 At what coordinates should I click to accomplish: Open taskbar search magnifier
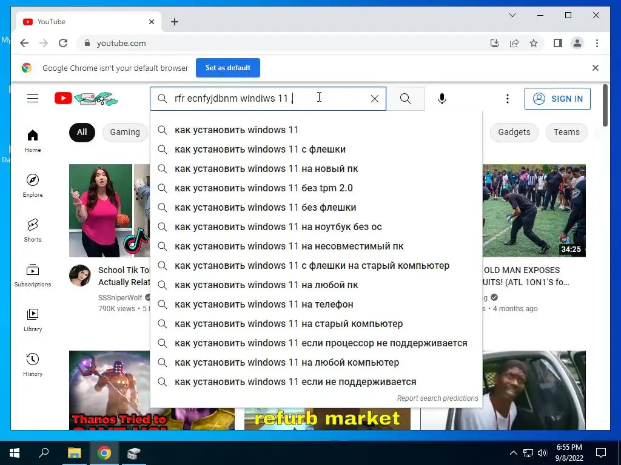[x=44, y=453]
